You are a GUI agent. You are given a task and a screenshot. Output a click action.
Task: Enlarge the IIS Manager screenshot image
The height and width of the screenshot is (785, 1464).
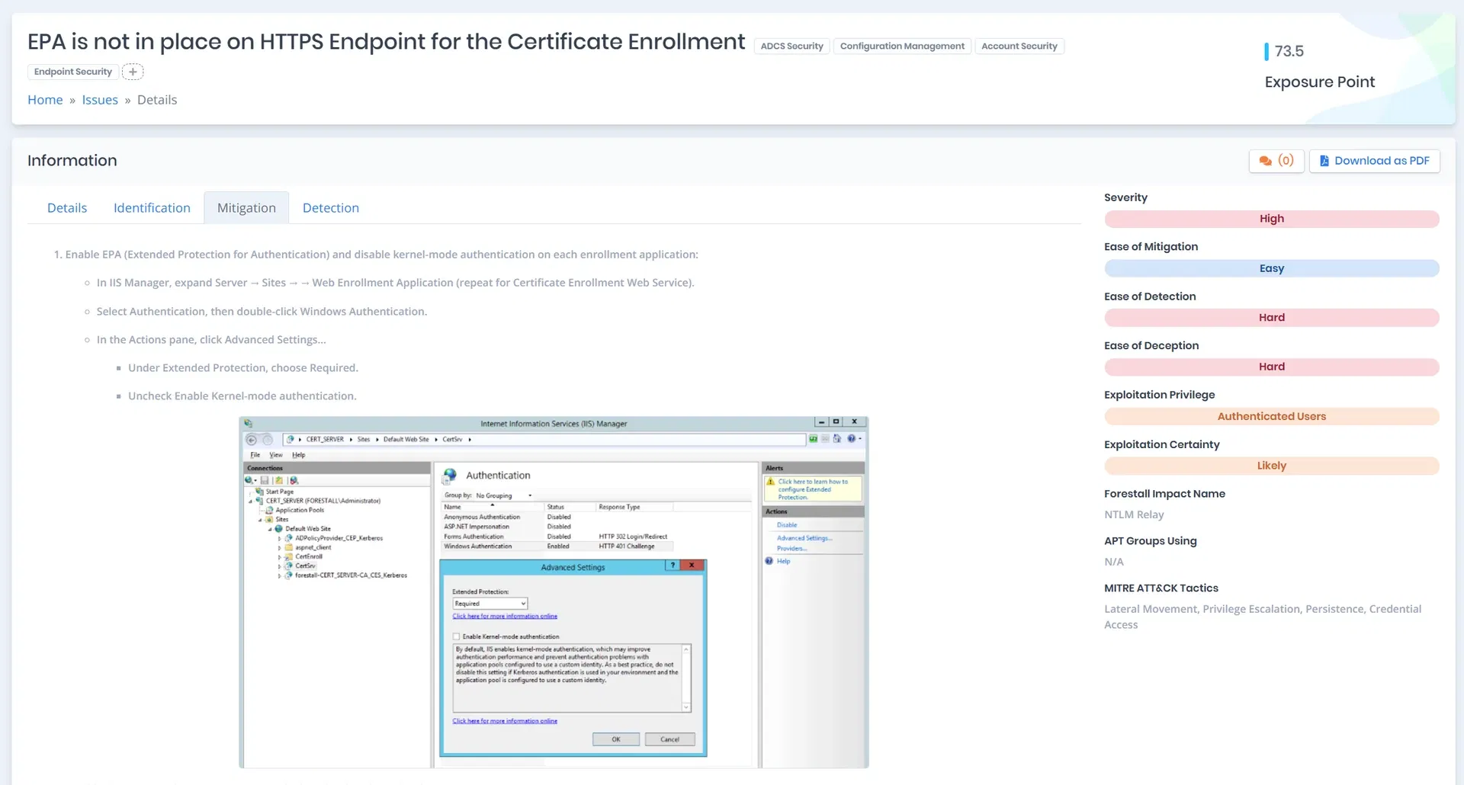[554, 592]
